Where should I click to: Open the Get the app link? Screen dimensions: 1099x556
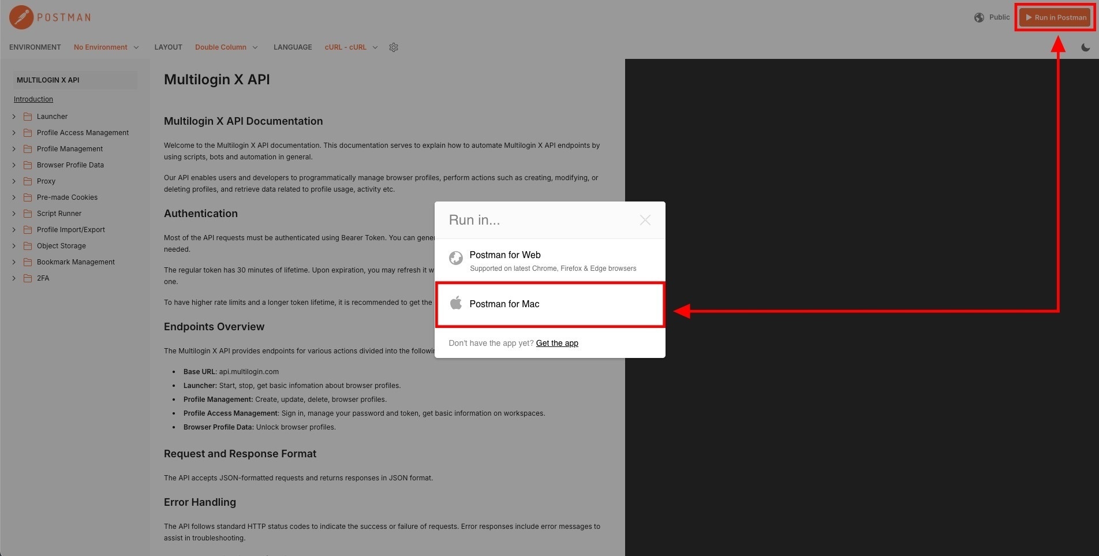point(557,343)
